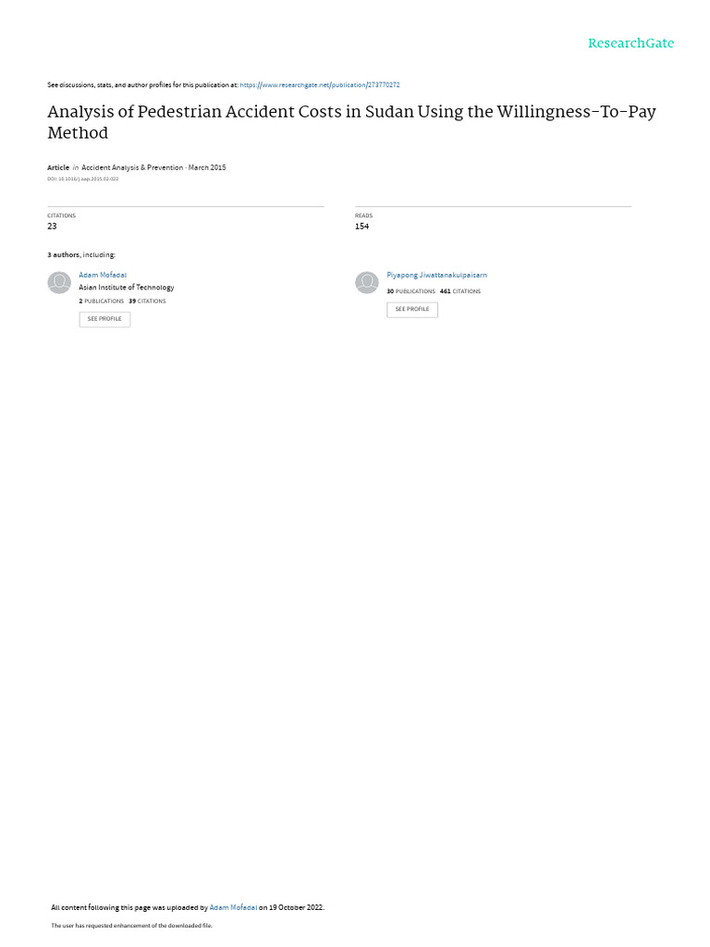Click the DOI text below the journal
The width and height of the screenshot is (710, 947).
coord(82,178)
